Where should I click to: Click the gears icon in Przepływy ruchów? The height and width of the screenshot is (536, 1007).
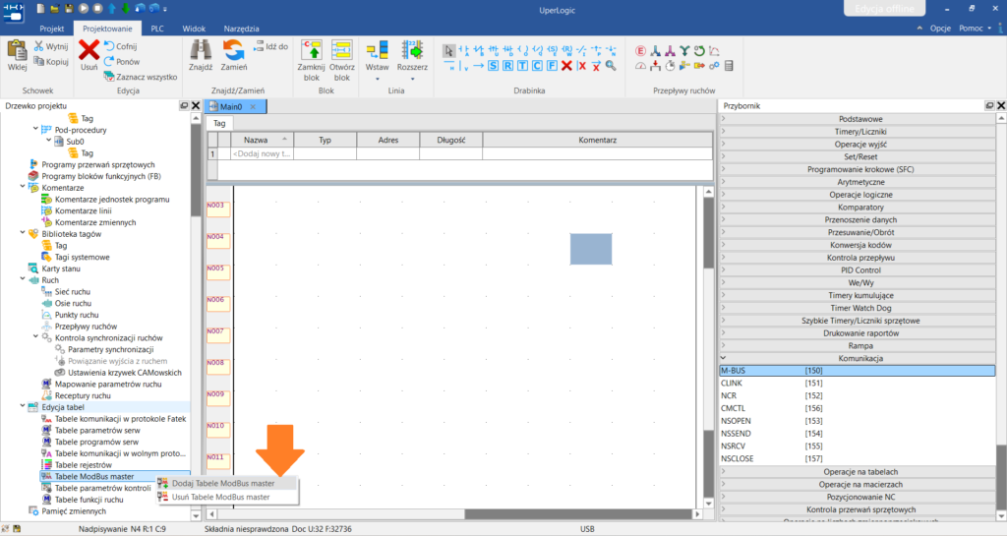coord(714,66)
